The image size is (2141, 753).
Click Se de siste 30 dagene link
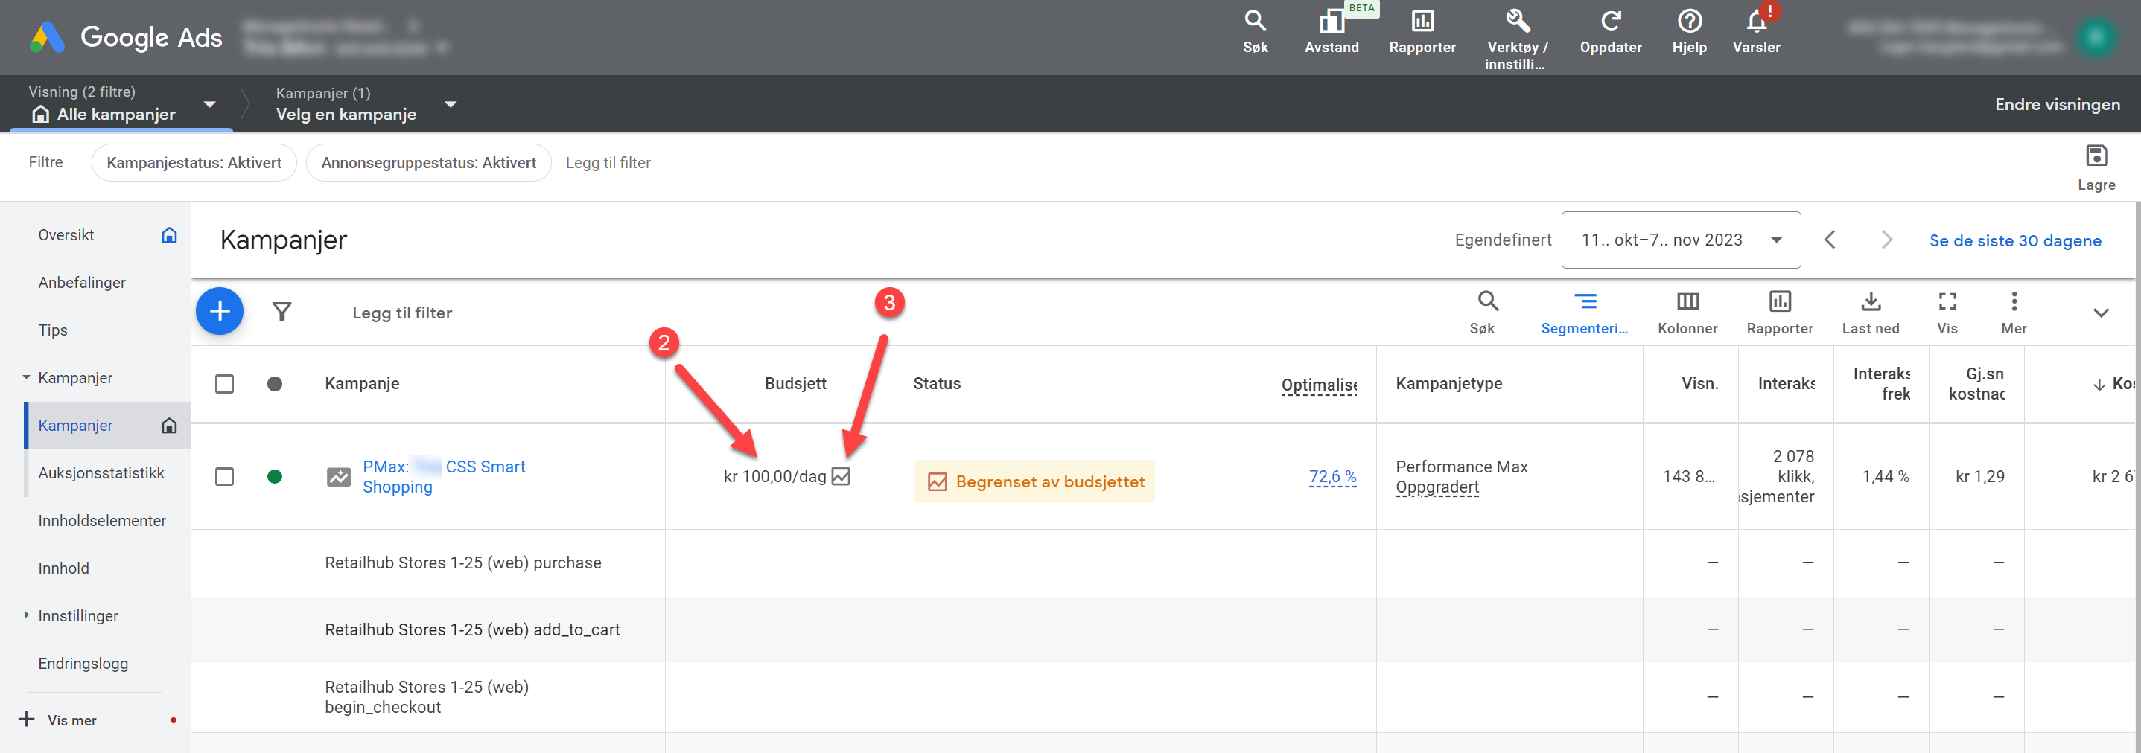(x=2014, y=241)
